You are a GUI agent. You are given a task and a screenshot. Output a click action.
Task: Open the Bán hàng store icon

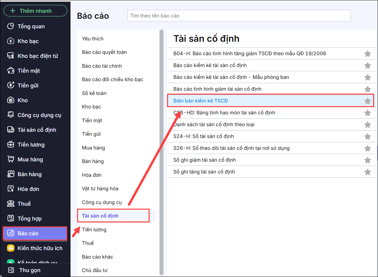[x=11, y=174]
